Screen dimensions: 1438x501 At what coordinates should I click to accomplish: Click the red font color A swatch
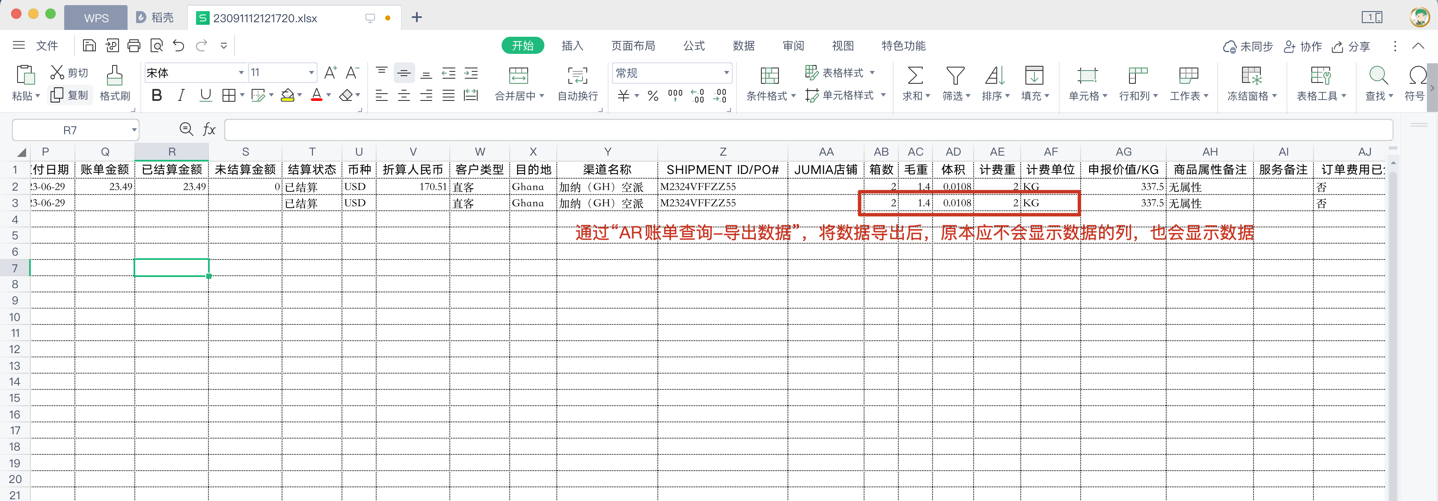click(317, 95)
